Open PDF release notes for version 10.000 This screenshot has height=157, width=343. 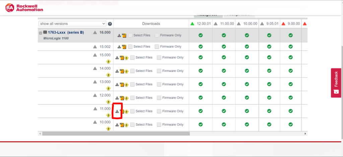pos(122,125)
